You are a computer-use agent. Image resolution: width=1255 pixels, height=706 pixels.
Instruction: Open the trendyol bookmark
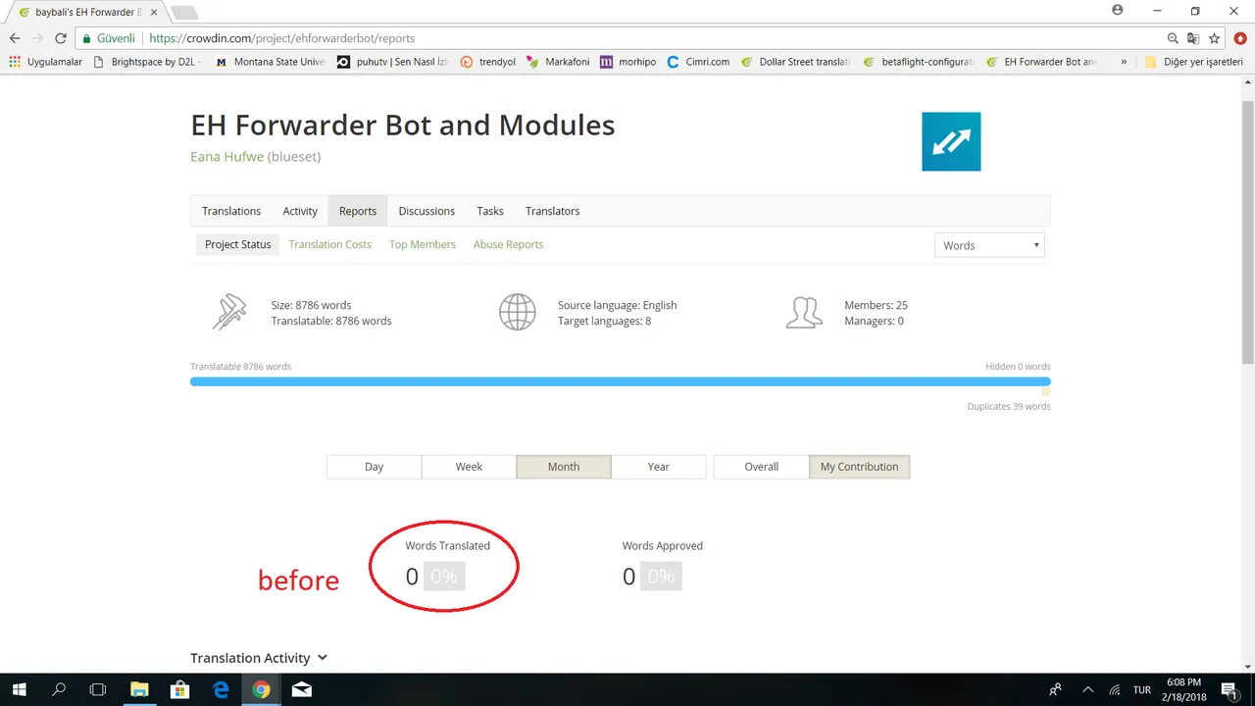point(488,62)
